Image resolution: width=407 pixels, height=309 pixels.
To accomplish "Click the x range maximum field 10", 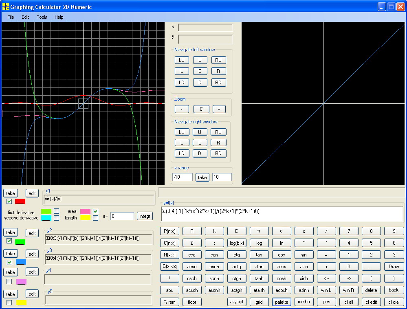I will (x=222, y=177).
